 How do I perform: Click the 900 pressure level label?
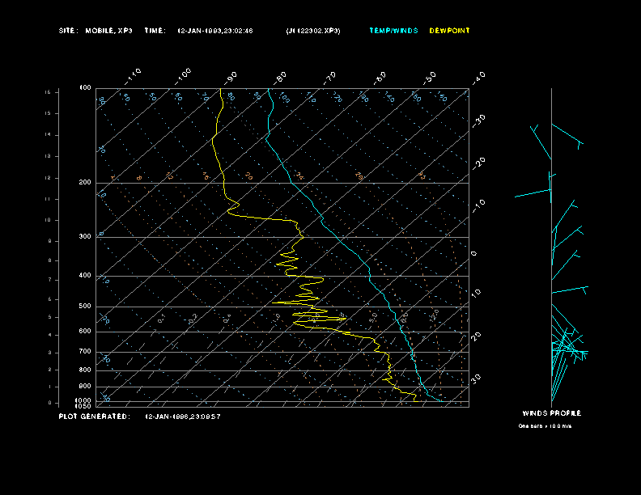(x=85, y=387)
